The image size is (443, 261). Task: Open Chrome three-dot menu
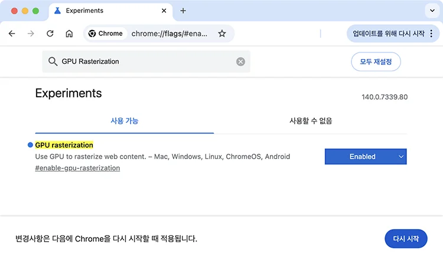click(x=431, y=34)
